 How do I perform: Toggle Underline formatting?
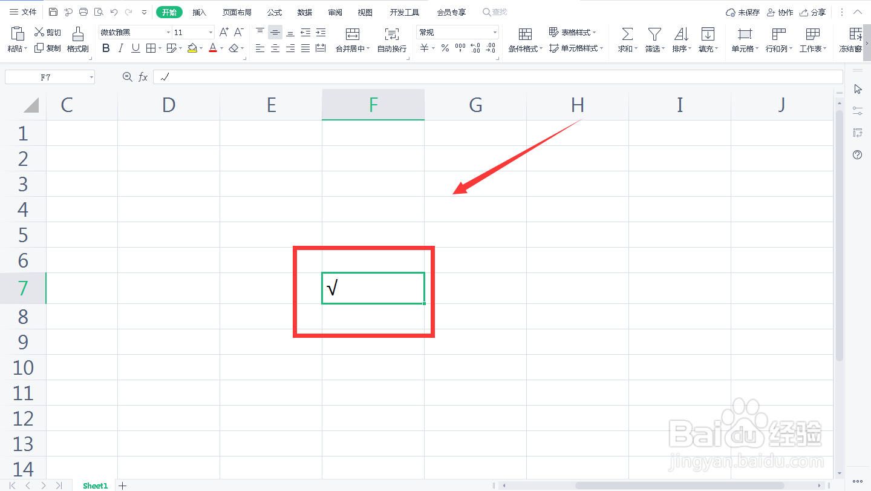coord(135,48)
